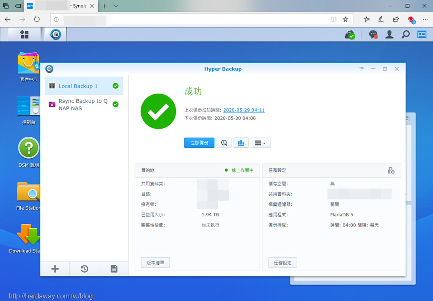The image size is (433, 301).
Task: Open the browser favorites hub icon
Action: [367, 19]
